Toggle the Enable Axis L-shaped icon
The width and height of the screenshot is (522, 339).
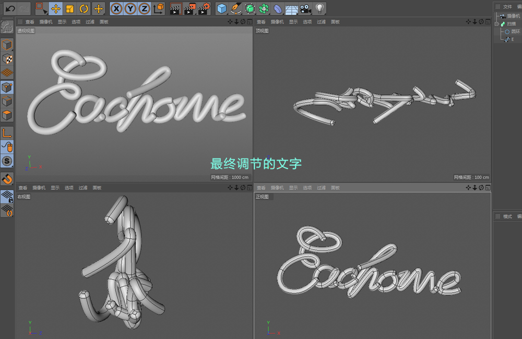click(7, 133)
